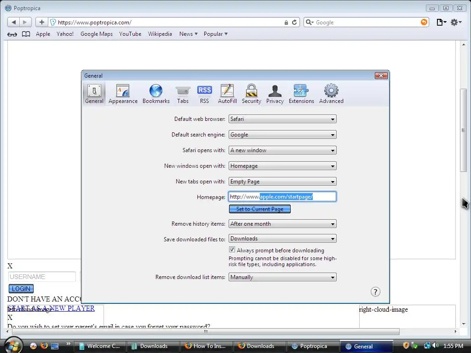Open the Appearance preferences pane

tap(123, 94)
